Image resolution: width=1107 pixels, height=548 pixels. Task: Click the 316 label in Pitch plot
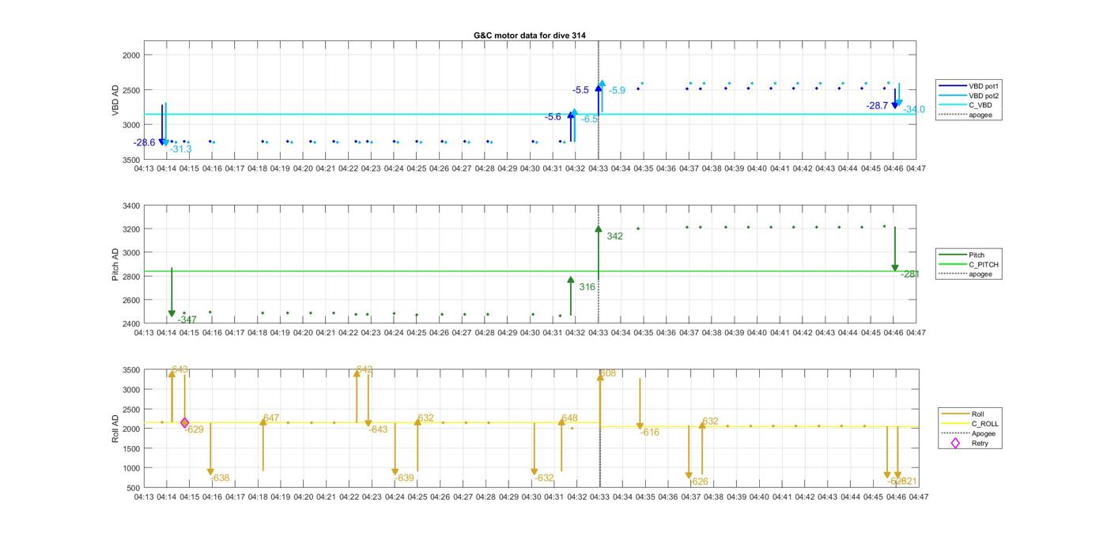(x=587, y=287)
